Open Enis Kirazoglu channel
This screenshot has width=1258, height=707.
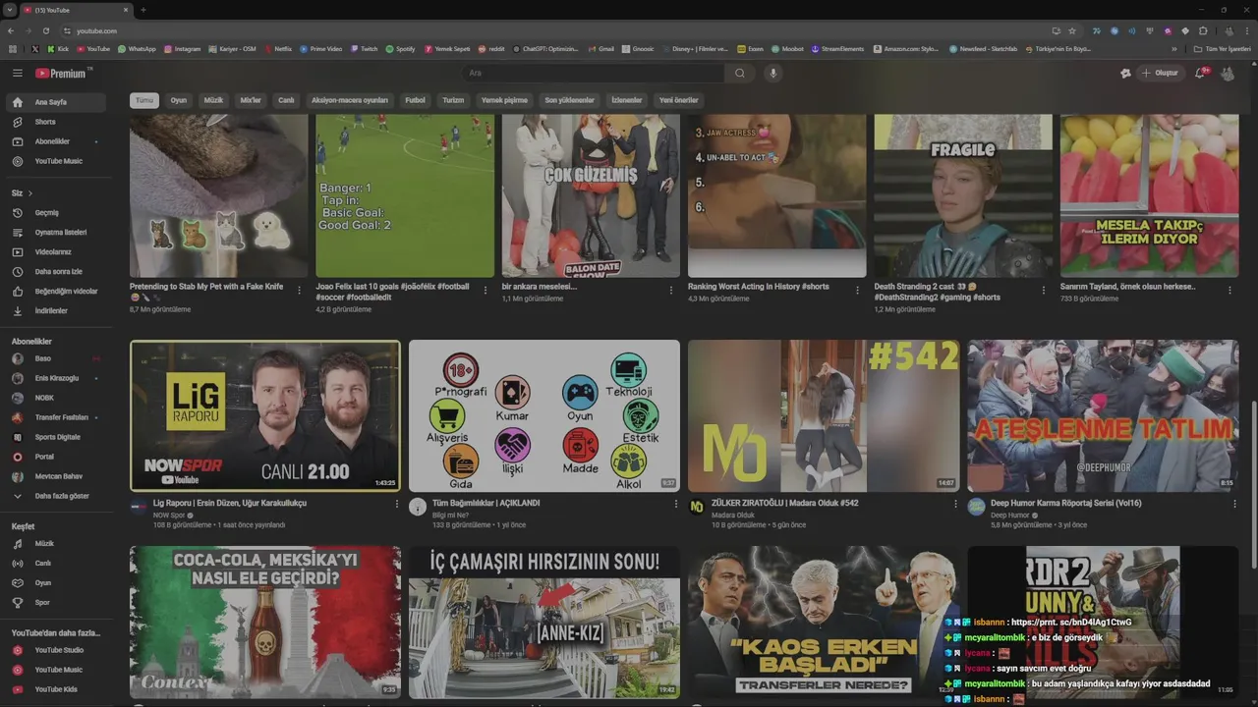tap(56, 378)
